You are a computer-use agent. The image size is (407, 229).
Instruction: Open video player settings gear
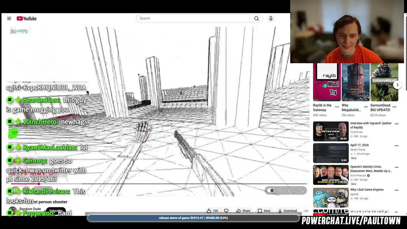281,191
